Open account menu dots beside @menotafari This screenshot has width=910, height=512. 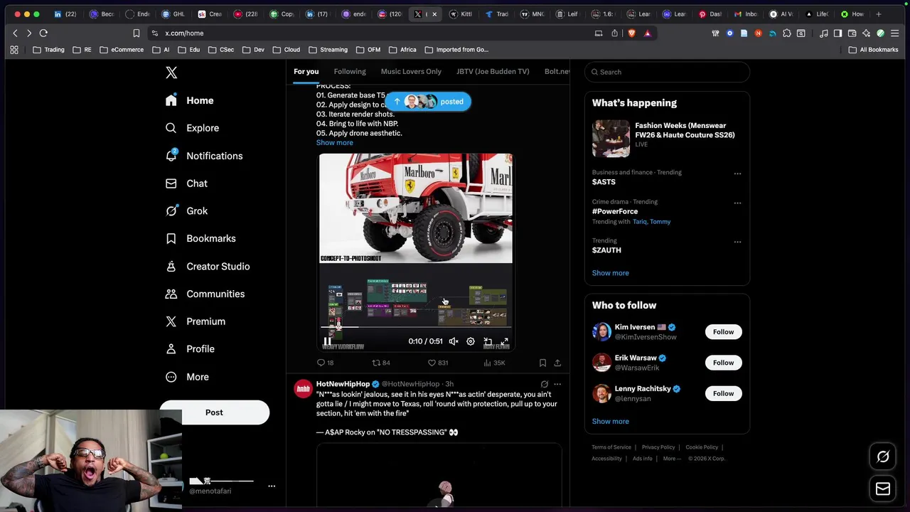point(272,486)
